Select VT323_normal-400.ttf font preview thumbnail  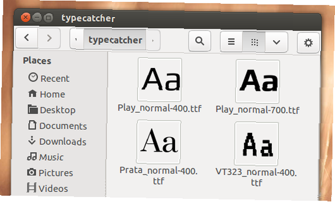click(257, 144)
